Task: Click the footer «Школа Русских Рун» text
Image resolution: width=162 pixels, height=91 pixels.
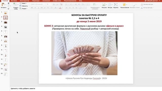Action: 86,78
